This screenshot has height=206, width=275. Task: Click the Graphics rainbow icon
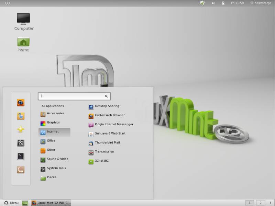(x=43, y=124)
